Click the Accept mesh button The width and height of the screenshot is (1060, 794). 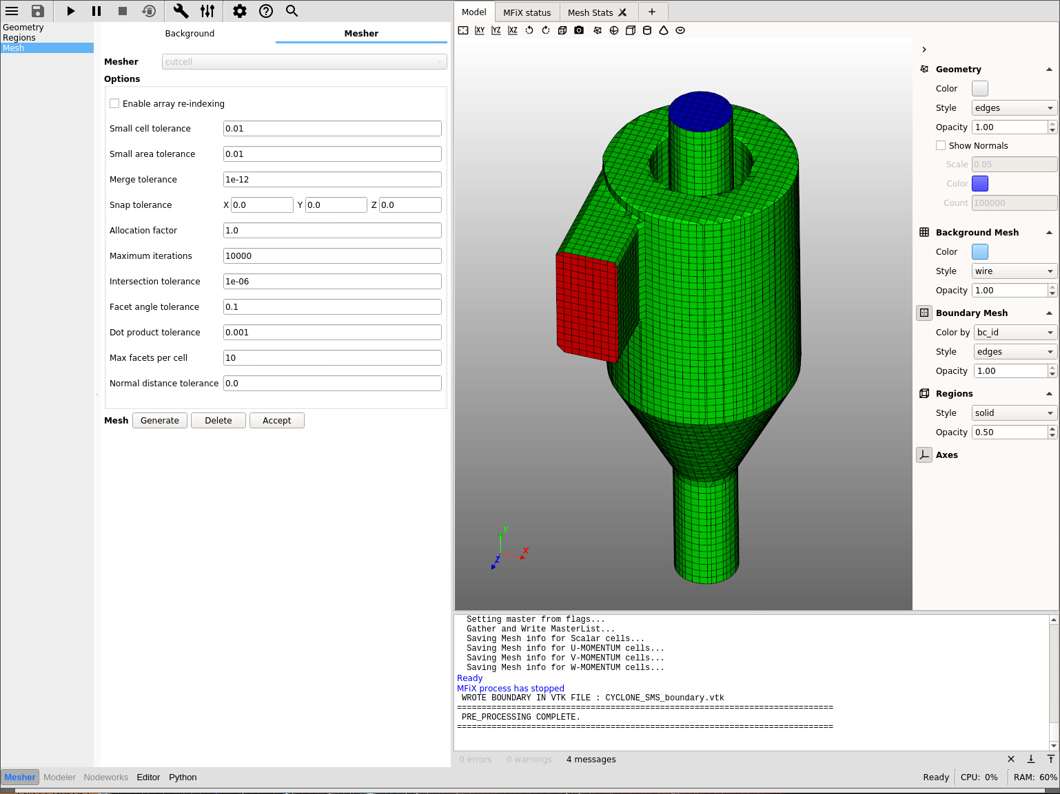(277, 421)
